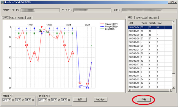Minimize the サーチエージェントEXPRESS window

[x=170, y=2]
